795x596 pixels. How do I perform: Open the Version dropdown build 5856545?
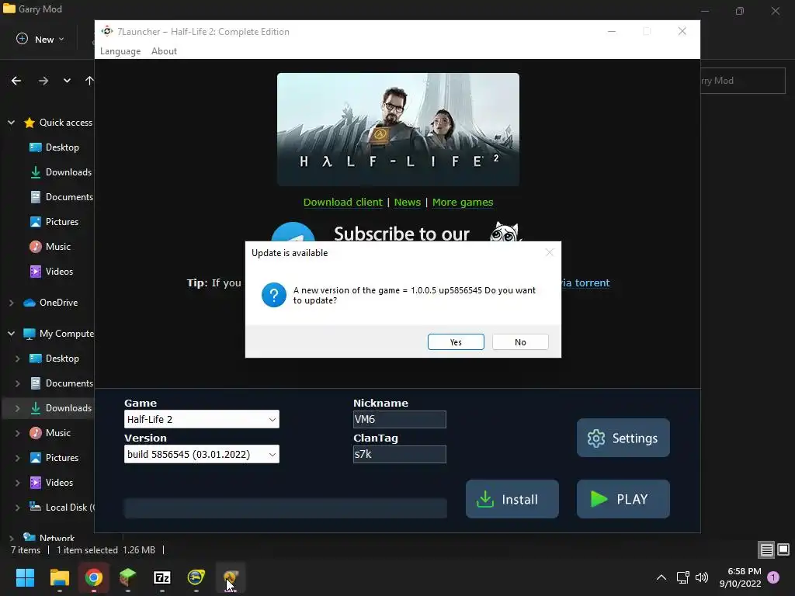point(202,454)
